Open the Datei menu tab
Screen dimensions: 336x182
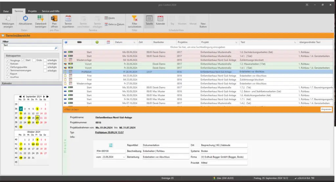pos(6,11)
